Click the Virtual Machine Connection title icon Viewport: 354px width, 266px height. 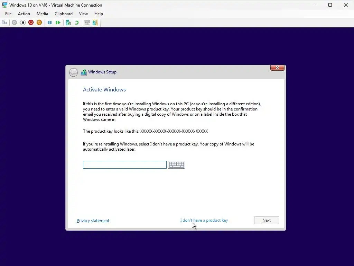click(4, 5)
